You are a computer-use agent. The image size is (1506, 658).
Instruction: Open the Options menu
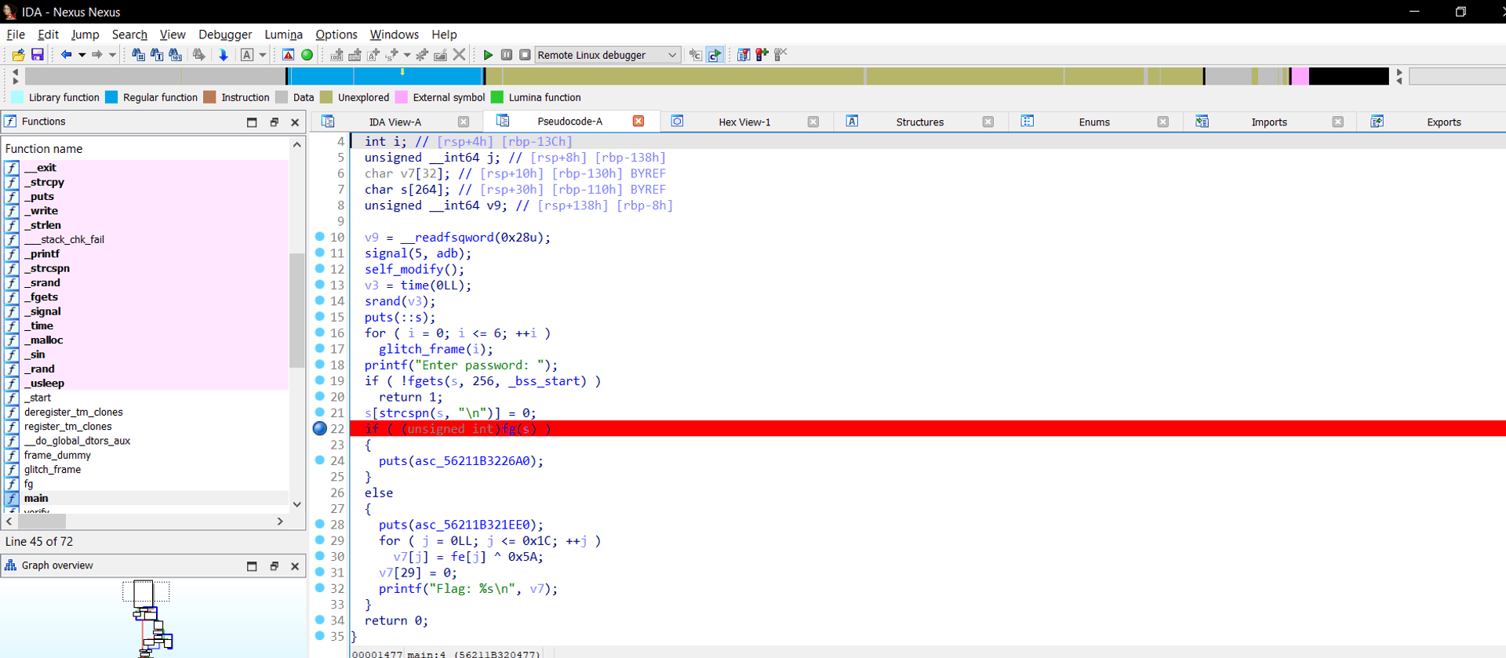click(x=336, y=35)
